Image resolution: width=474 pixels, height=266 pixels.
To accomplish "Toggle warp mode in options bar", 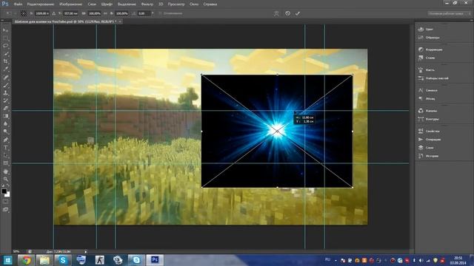I will (276, 13).
